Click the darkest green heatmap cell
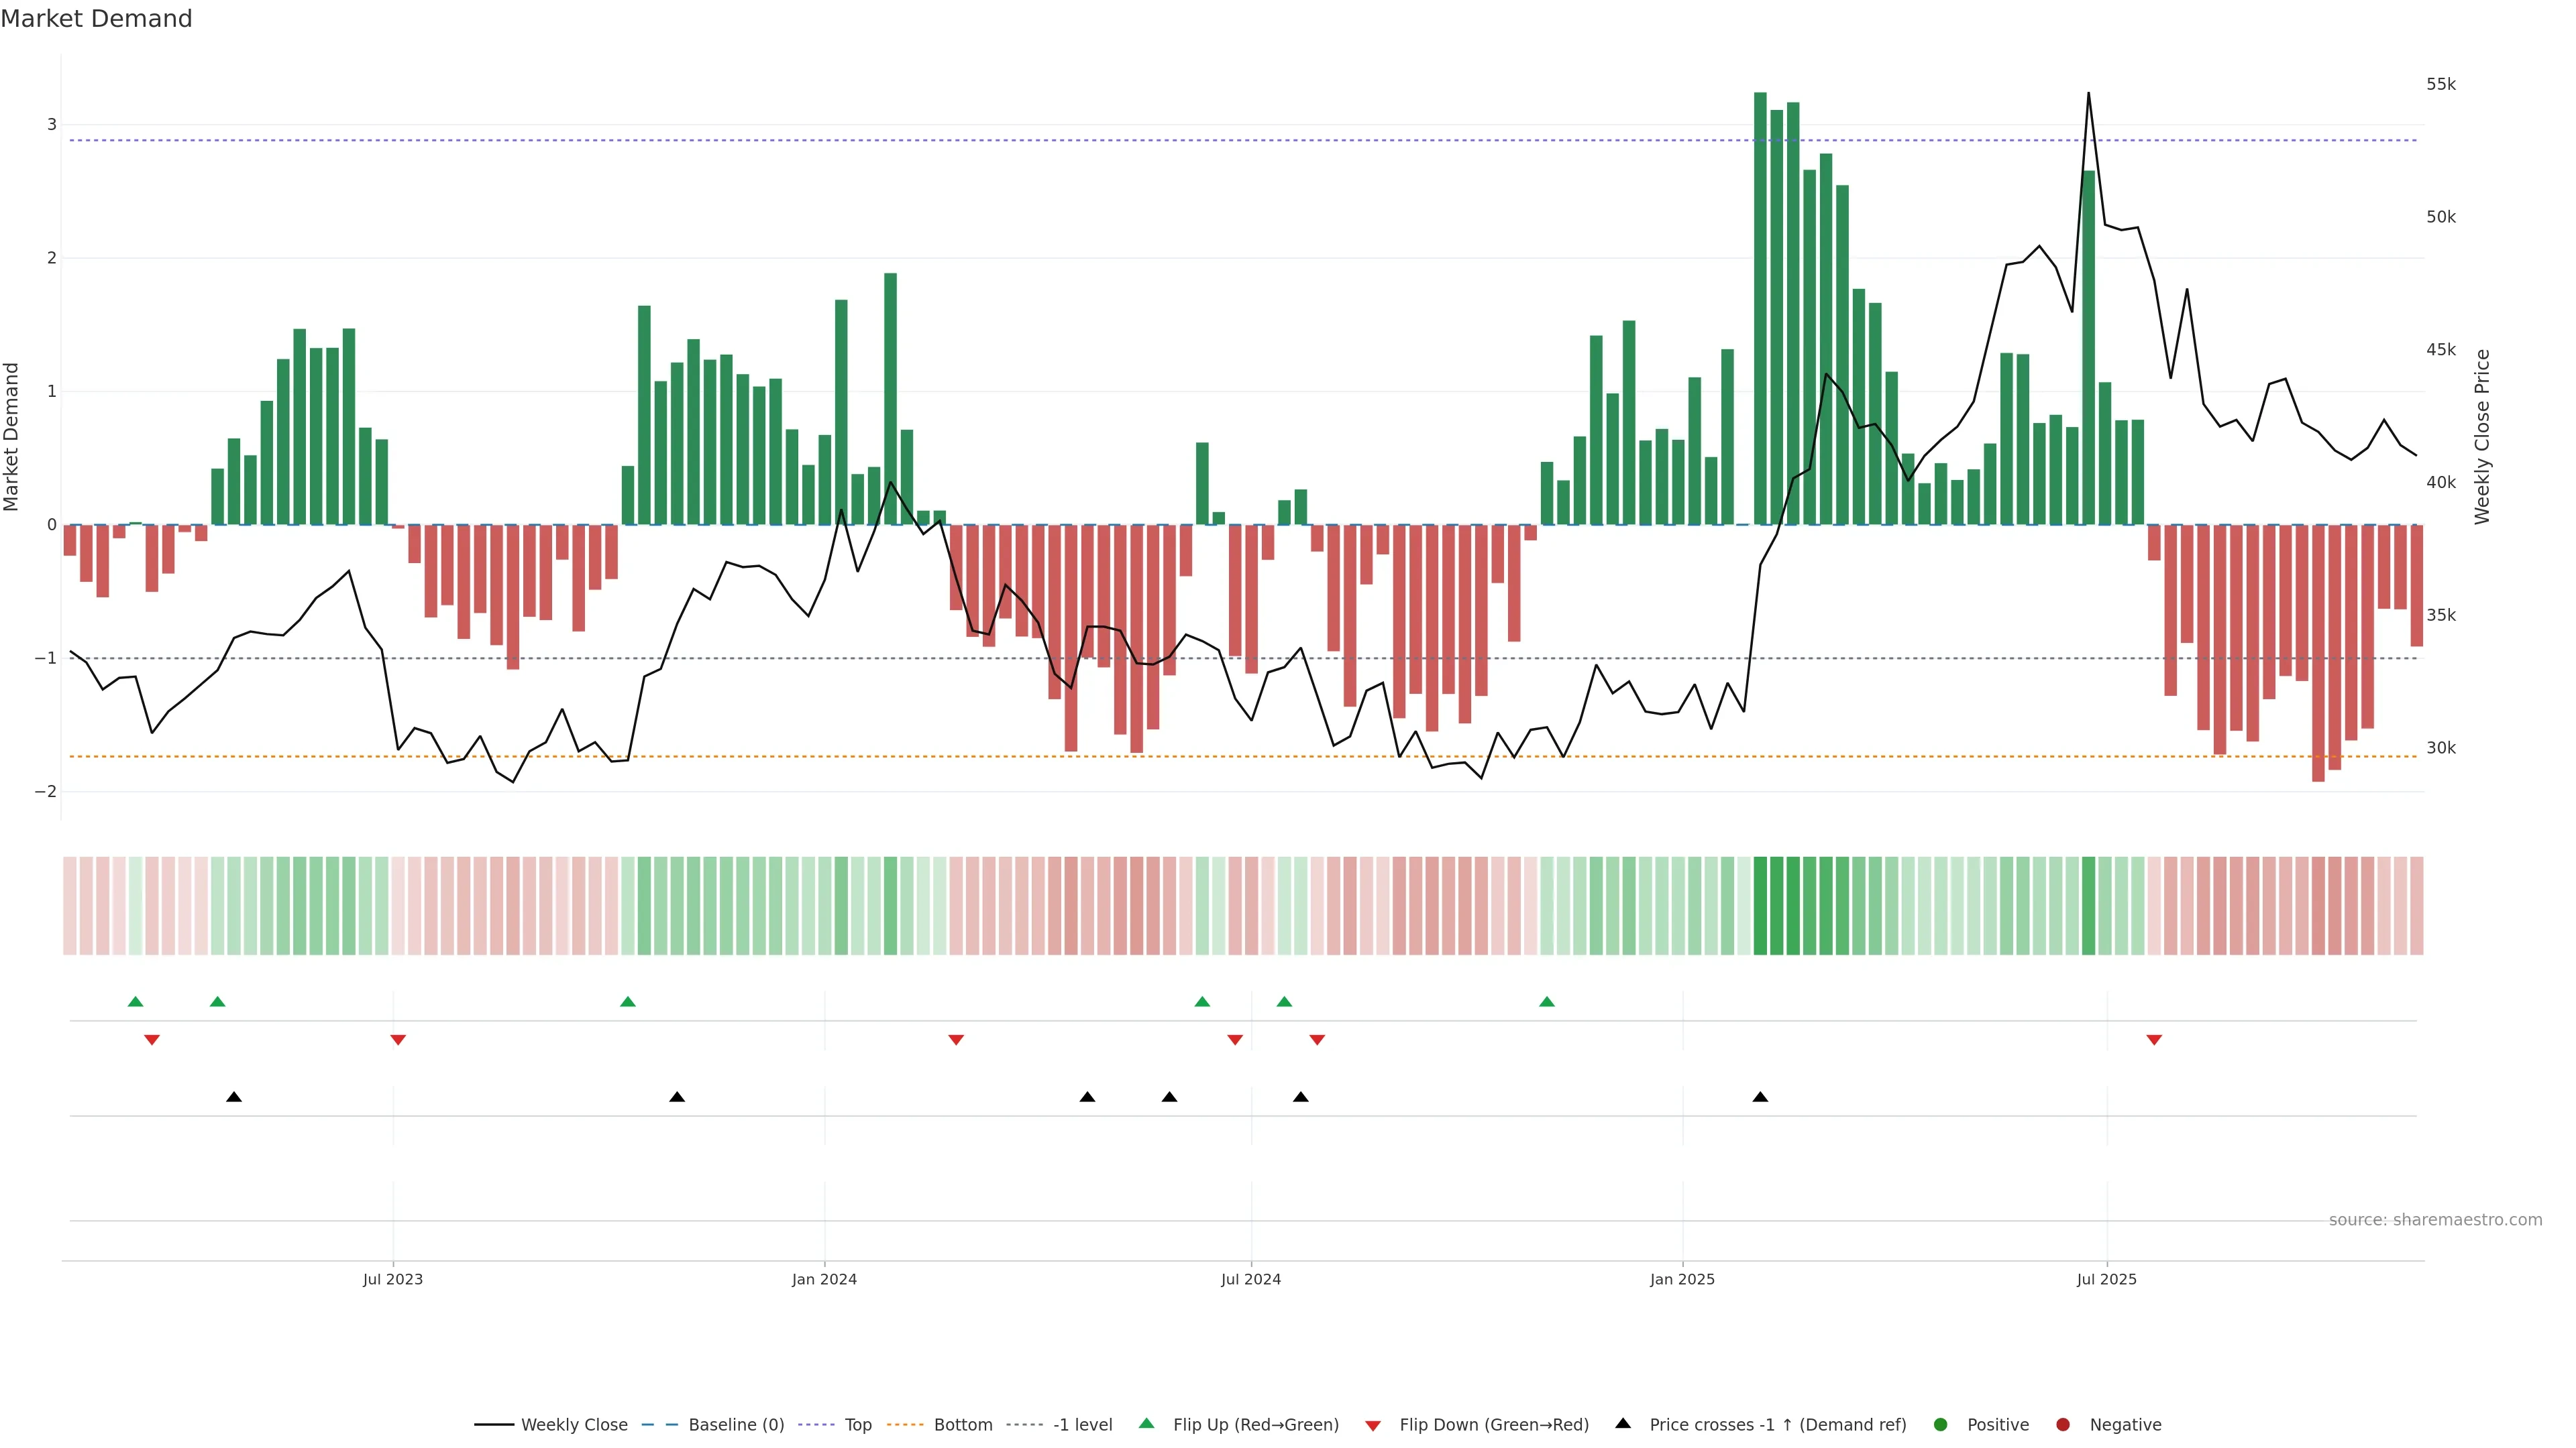The height and width of the screenshot is (1448, 2576). click(1760, 906)
